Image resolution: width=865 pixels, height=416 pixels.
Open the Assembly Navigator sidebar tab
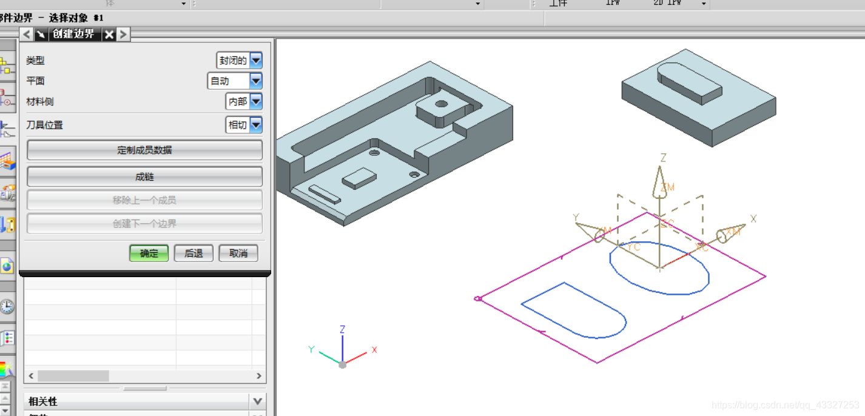click(x=8, y=65)
